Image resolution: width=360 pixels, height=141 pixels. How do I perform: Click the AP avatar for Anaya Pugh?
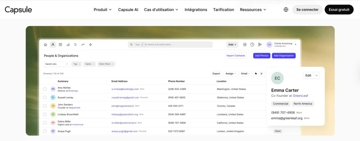pos(53,131)
